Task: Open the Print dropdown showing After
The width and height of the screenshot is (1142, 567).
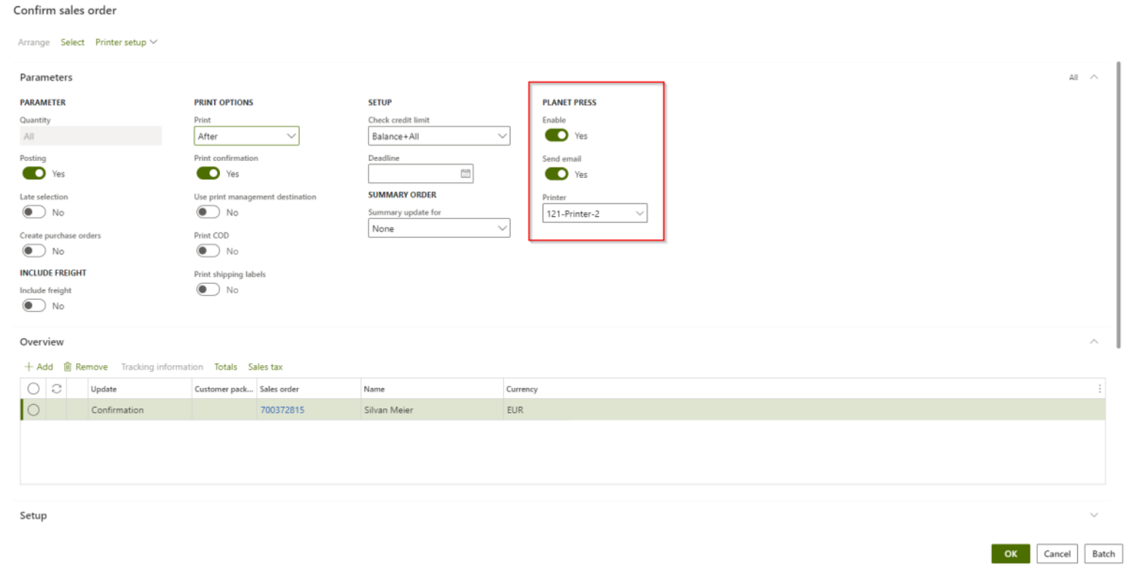Action: pyautogui.click(x=246, y=136)
